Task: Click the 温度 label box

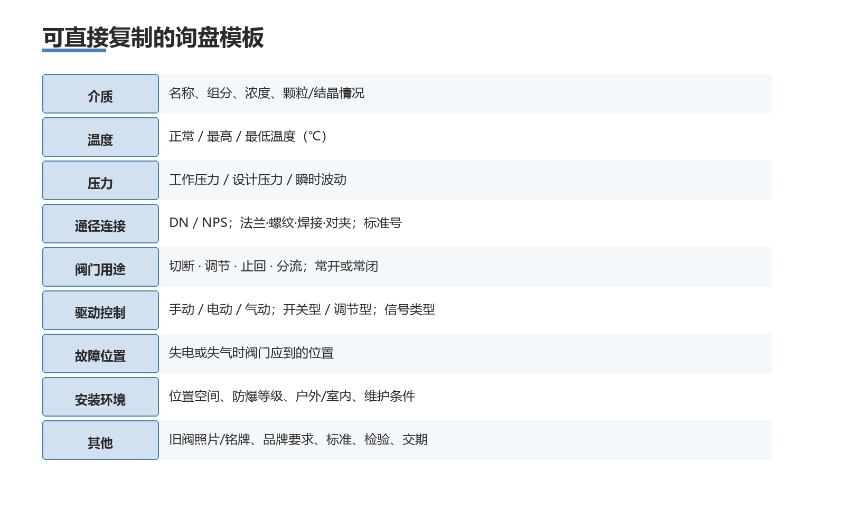Action: coord(100,137)
